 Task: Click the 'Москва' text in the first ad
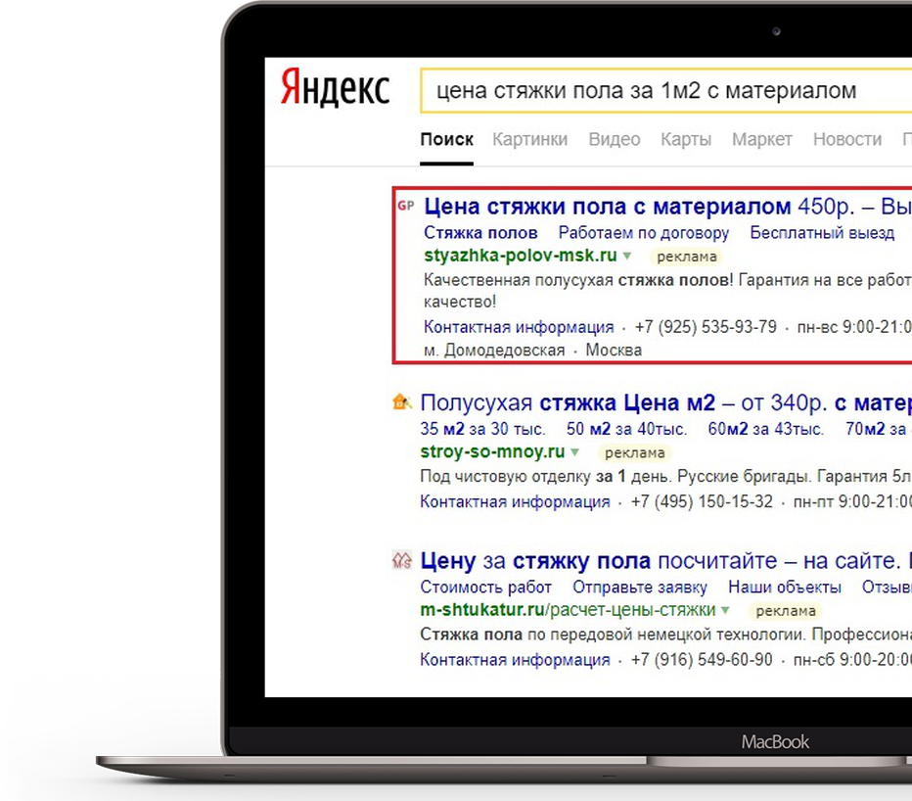[x=614, y=350]
